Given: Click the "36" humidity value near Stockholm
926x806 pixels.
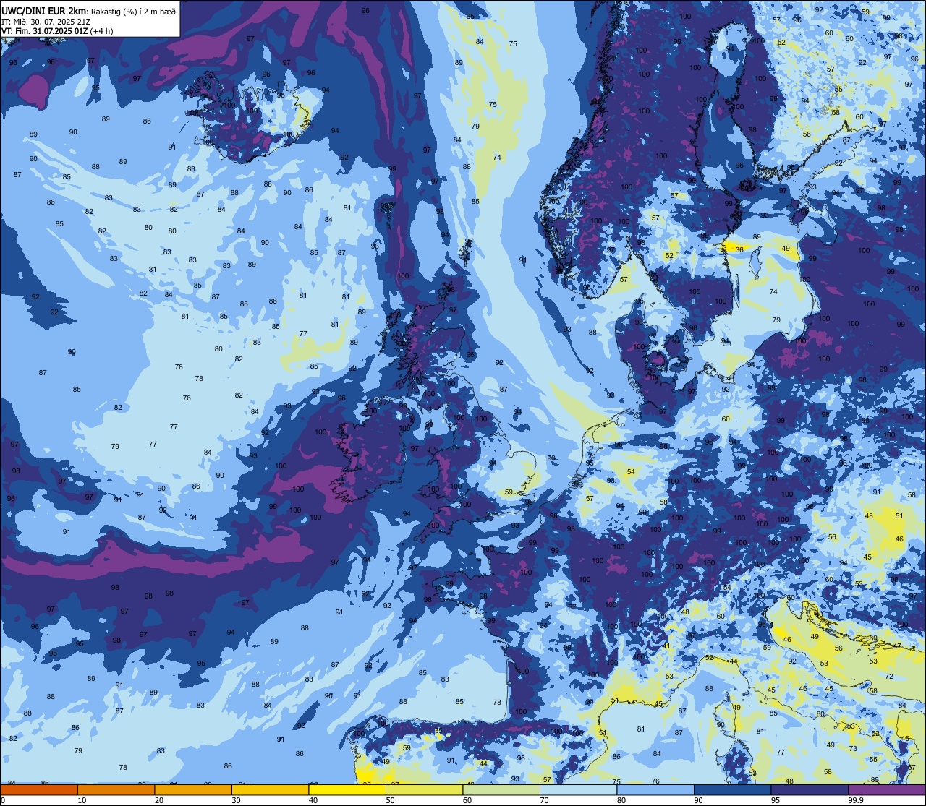Looking at the screenshot, I should (739, 249).
